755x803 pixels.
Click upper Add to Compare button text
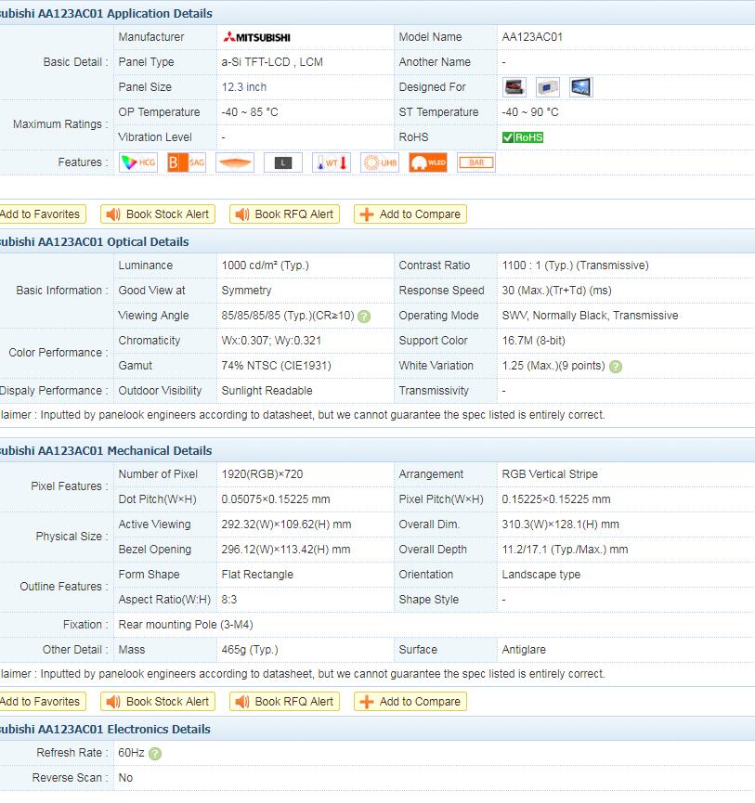point(420,214)
